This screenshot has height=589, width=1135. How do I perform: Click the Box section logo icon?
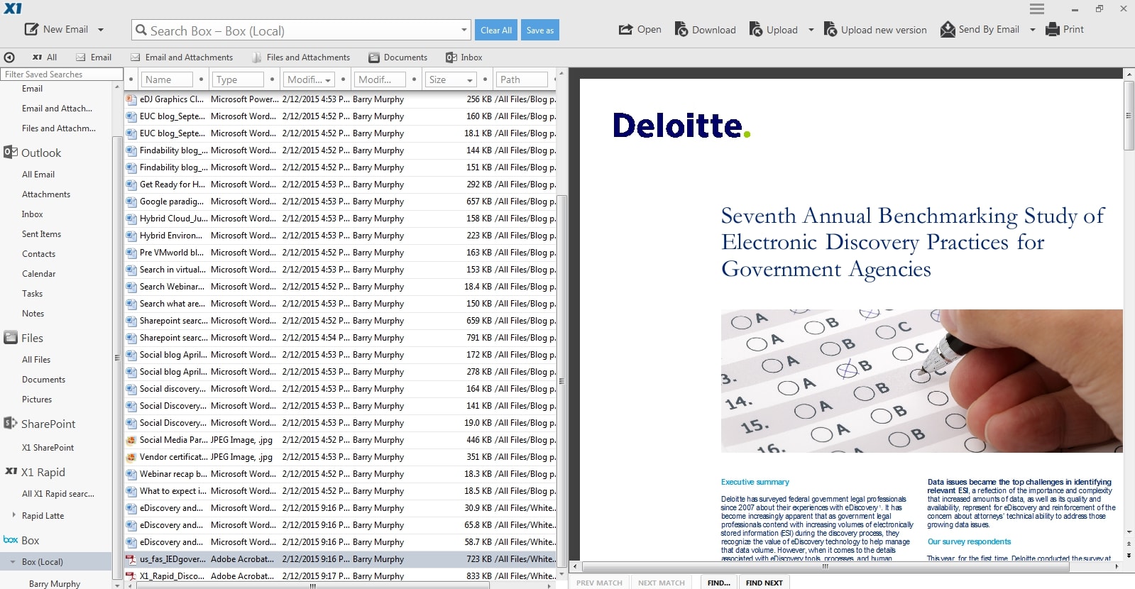(11, 540)
